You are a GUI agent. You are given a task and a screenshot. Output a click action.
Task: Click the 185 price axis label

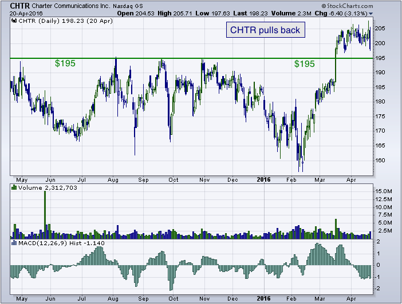[380, 87]
